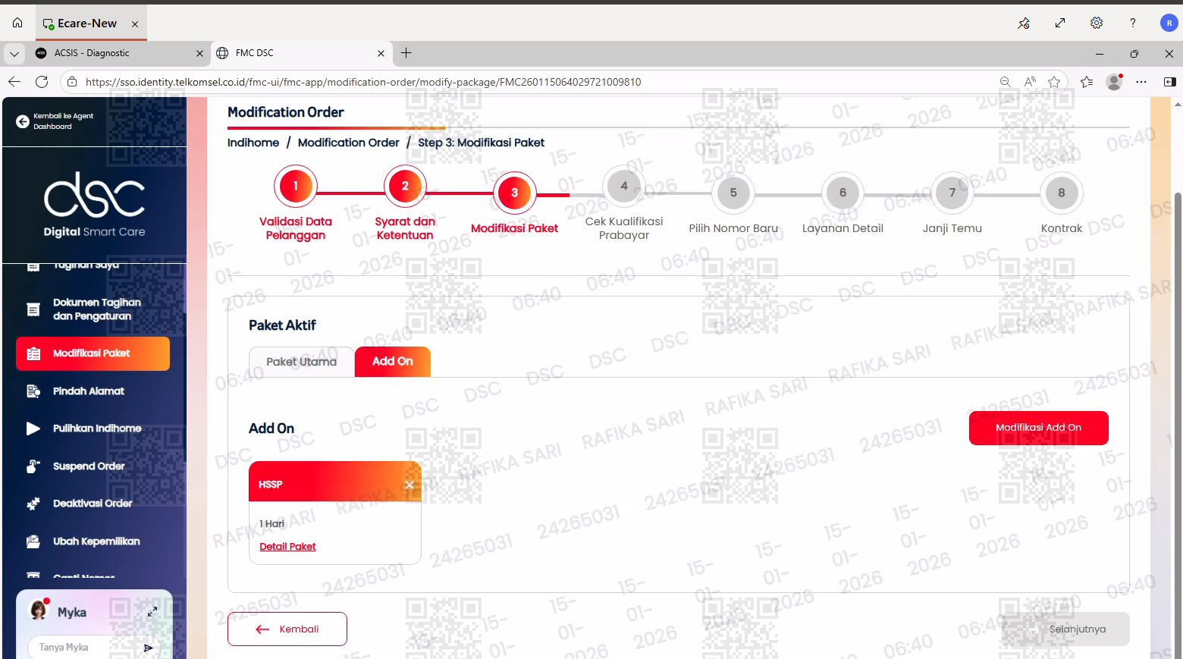Screen dimensions: 1183x659
Task: Click the home icon in Ecare title bar
Action: point(17,23)
